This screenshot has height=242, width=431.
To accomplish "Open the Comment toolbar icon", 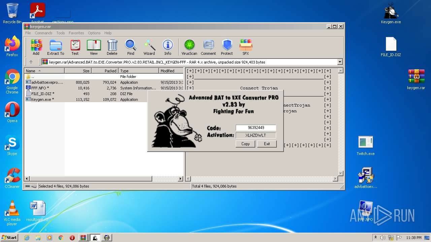I will coord(208,47).
